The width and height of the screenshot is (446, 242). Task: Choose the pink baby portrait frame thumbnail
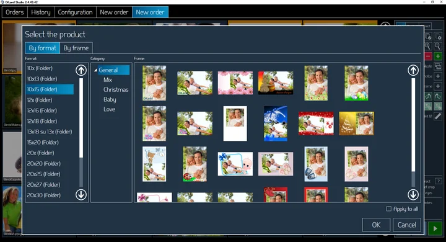pyautogui.click(x=356, y=164)
